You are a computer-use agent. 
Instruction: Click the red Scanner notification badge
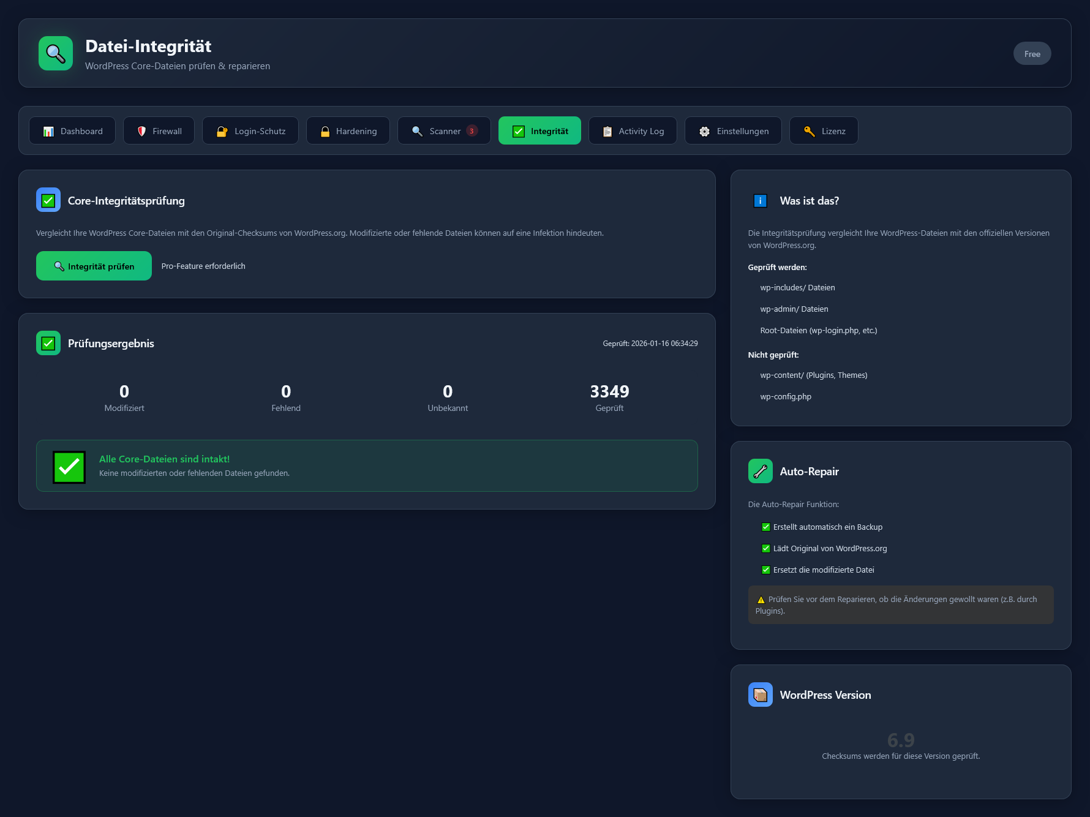[472, 131]
